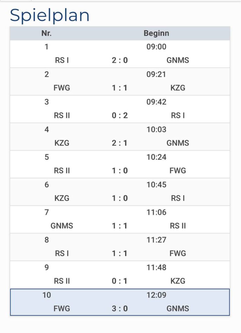Viewport: 241px width, 333px height.
Task: Click the 3 : 0 score in match 10
Action: point(120,309)
